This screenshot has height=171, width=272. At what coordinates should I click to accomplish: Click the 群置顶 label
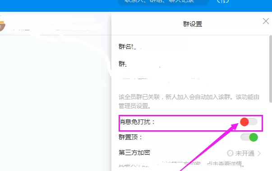(x=130, y=137)
